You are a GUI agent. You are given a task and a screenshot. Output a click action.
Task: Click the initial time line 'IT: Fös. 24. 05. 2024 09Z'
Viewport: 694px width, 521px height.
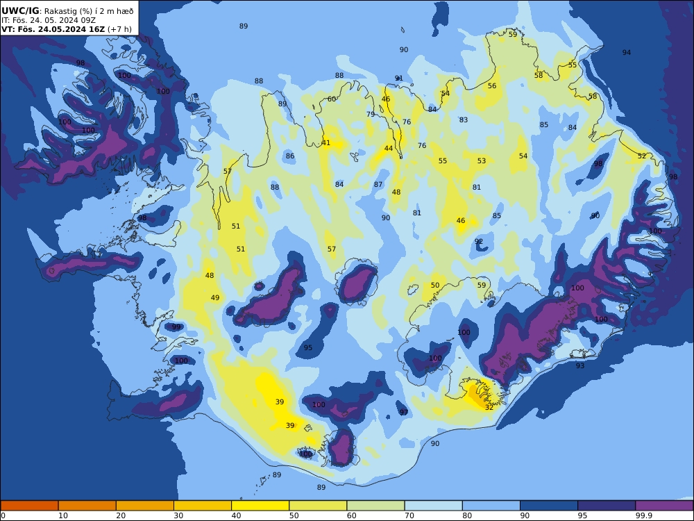pyautogui.click(x=49, y=20)
